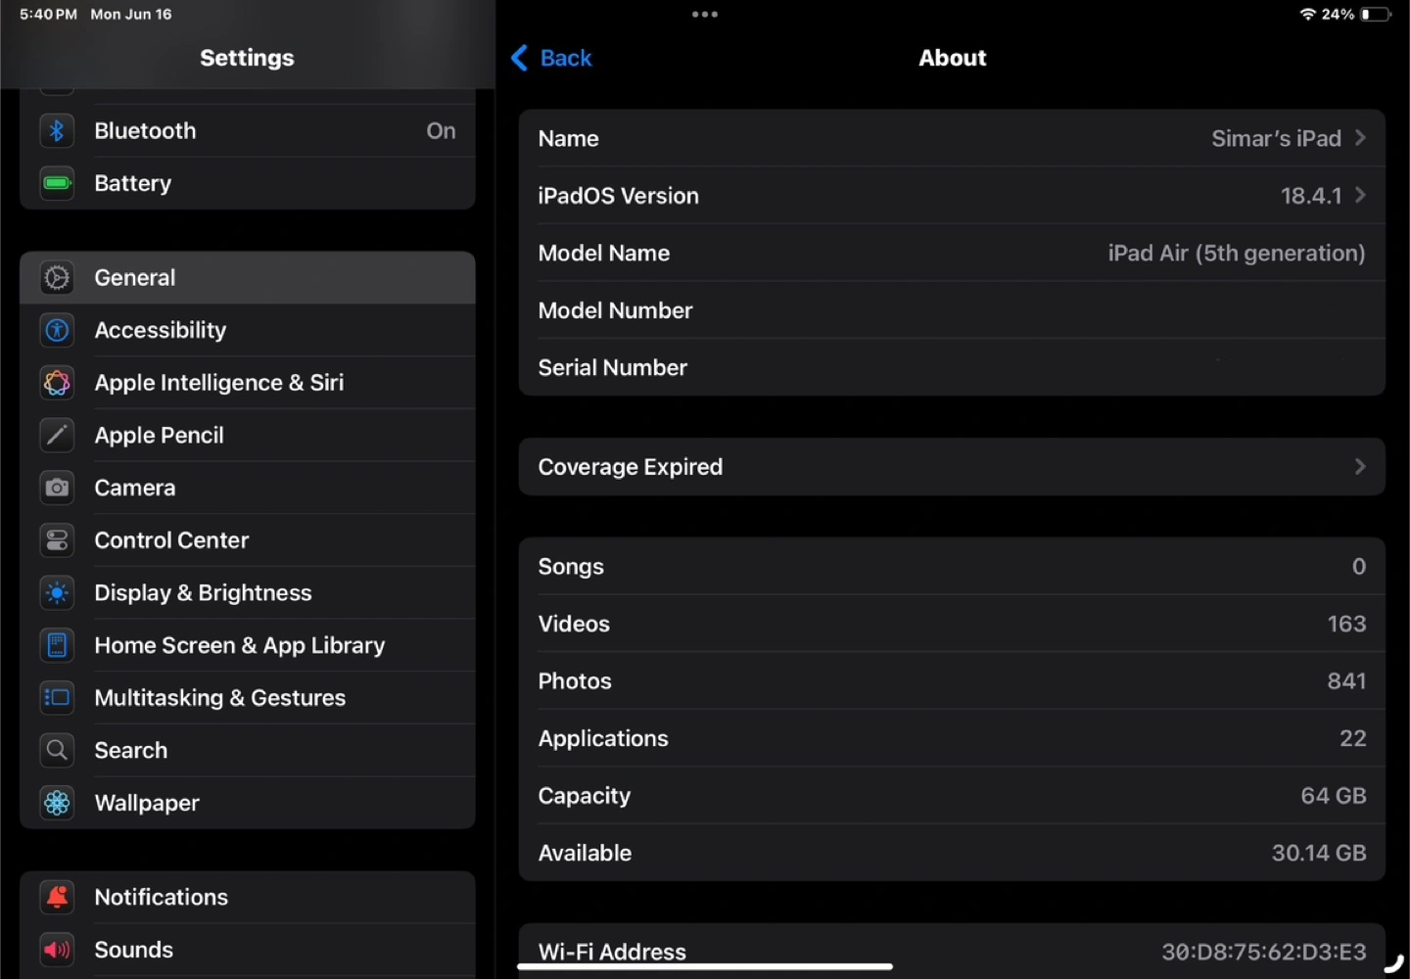Tap the Wi-Fi status icon
Screen dimensions: 1410x979
(x=1307, y=14)
